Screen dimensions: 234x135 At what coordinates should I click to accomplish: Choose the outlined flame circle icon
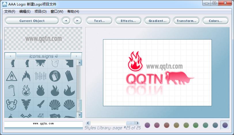point(26,90)
